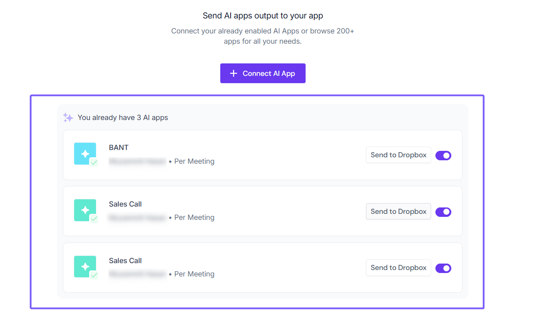Click the green check badge on BANT icon

click(94, 162)
